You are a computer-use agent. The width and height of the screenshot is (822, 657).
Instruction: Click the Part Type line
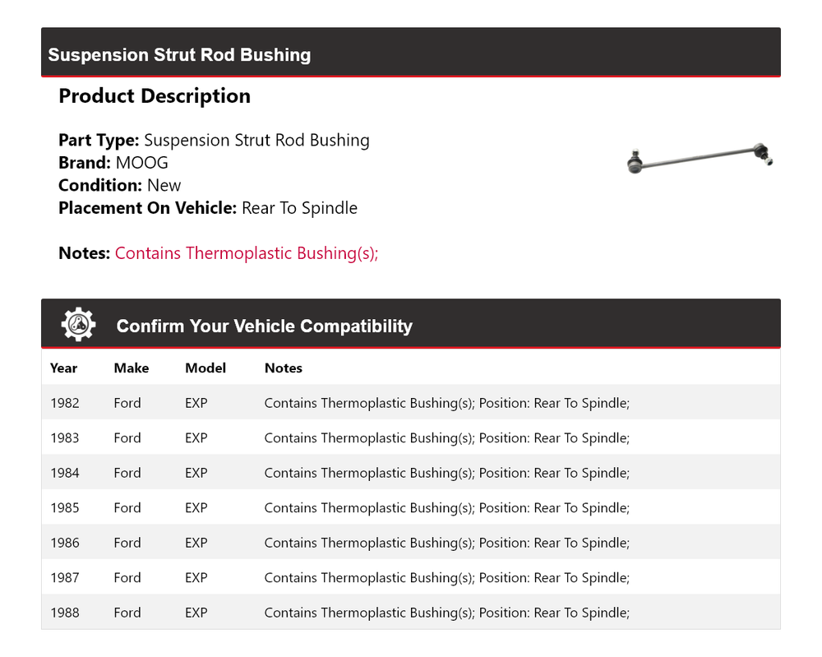pyautogui.click(x=214, y=141)
